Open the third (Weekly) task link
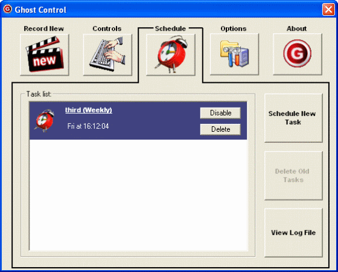The width and height of the screenshot is (338, 272). point(89,110)
